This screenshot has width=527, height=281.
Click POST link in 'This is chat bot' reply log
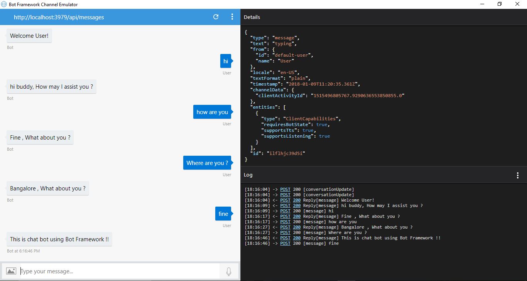pos(285,238)
